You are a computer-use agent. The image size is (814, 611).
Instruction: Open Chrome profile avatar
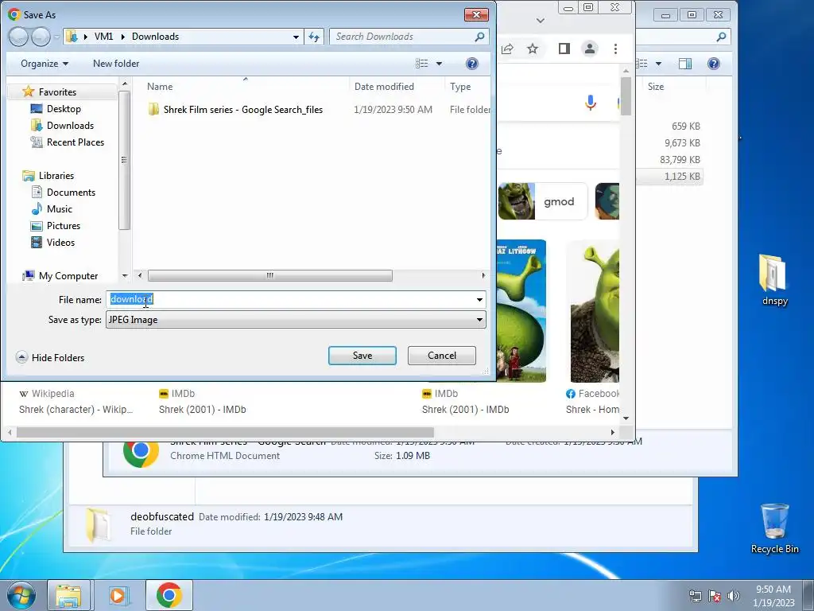tap(590, 49)
